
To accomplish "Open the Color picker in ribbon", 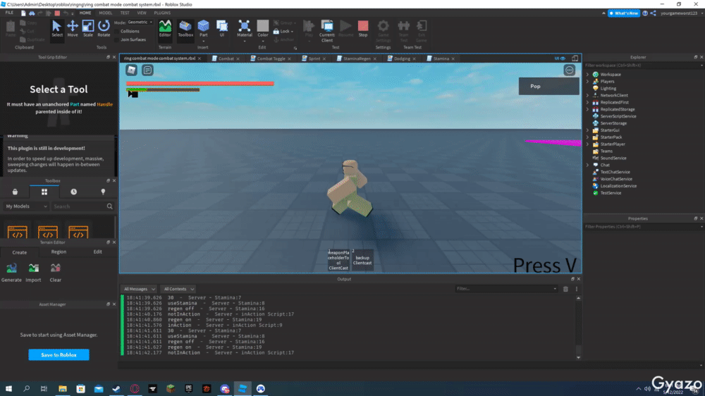I will tap(262, 30).
